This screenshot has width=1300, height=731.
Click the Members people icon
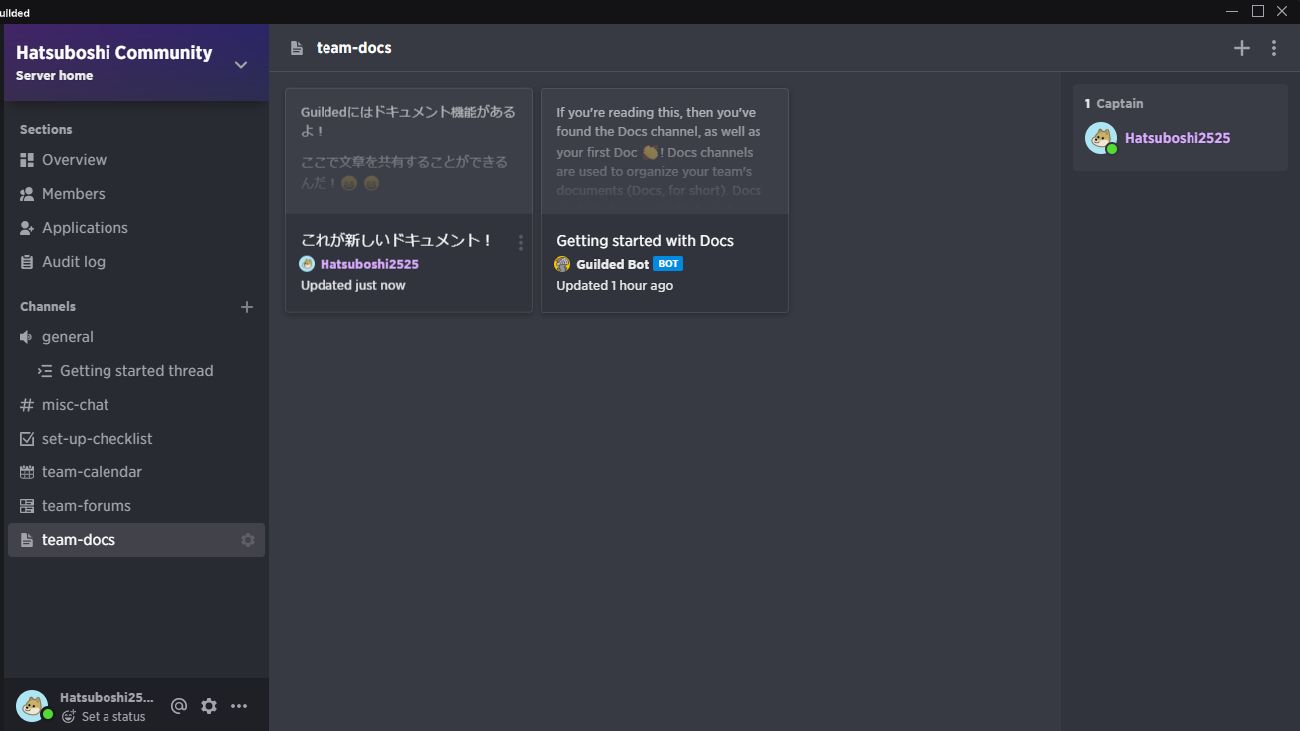tap(27, 194)
